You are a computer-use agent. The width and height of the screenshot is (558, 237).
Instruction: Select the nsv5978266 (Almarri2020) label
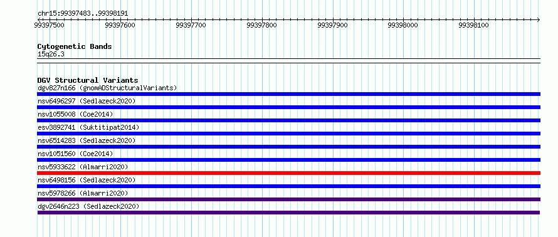point(83,193)
